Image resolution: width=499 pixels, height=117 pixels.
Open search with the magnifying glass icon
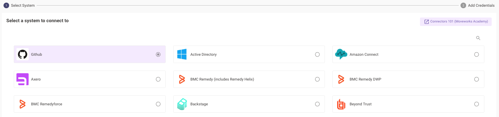click(478, 38)
